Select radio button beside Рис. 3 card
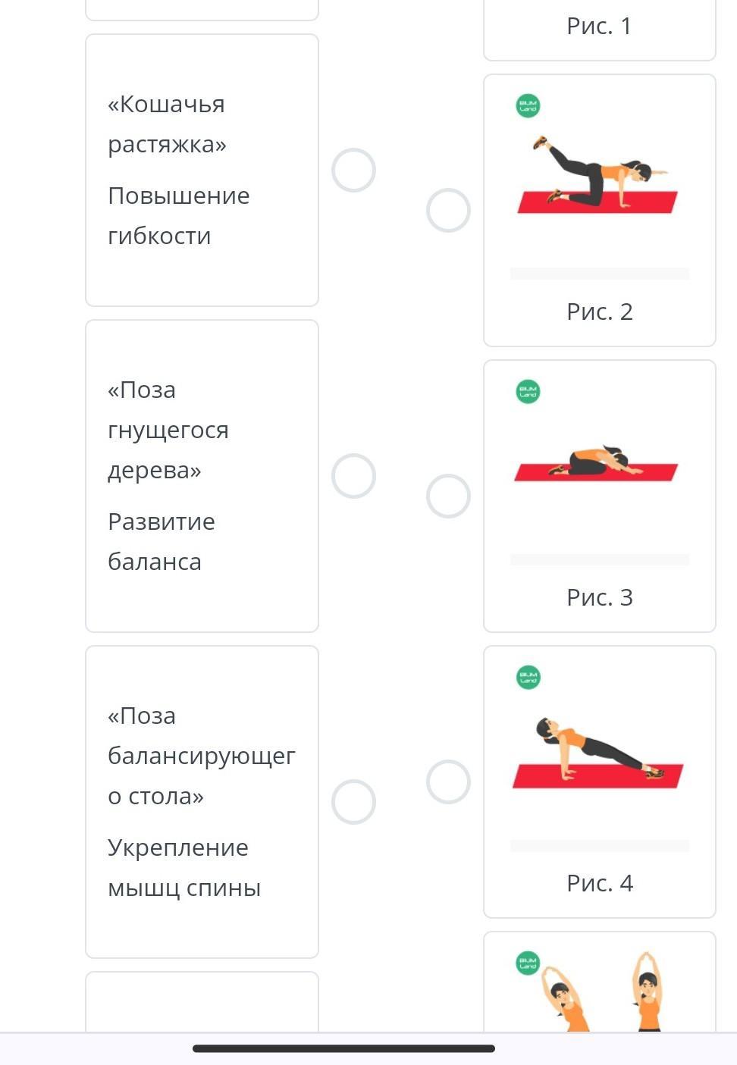Screen dimensions: 737x1065 (x=448, y=496)
